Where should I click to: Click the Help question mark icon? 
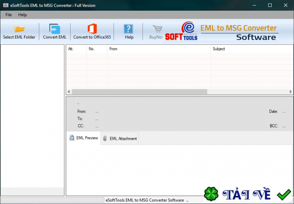point(129,29)
